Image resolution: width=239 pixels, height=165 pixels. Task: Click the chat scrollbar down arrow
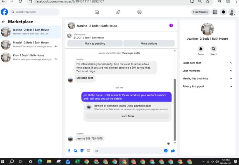coord(175,143)
